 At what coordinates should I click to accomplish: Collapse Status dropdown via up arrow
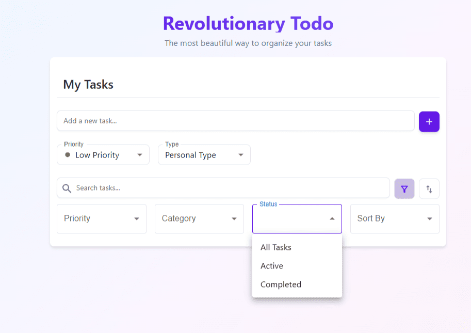pyautogui.click(x=332, y=218)
